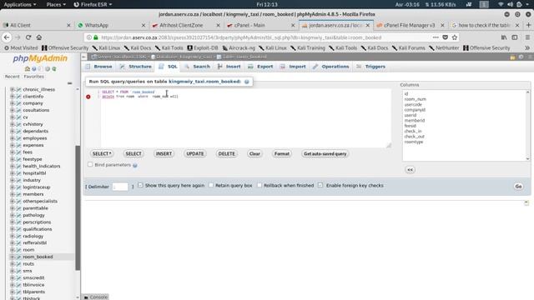Click the SELECT * query button
The width and height of the screenshot is (534, 300).
point(102,153)
